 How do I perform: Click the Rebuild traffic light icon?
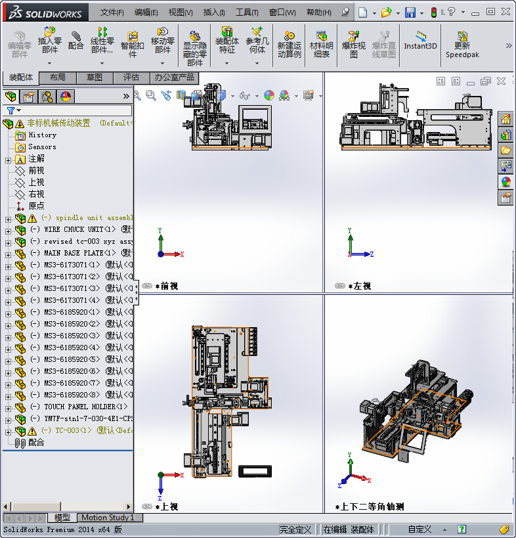point(434,12)
